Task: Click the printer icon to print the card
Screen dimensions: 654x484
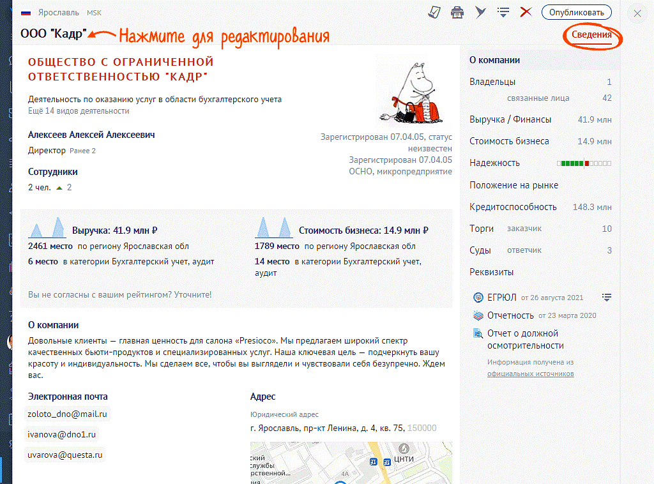Action: 457,12
